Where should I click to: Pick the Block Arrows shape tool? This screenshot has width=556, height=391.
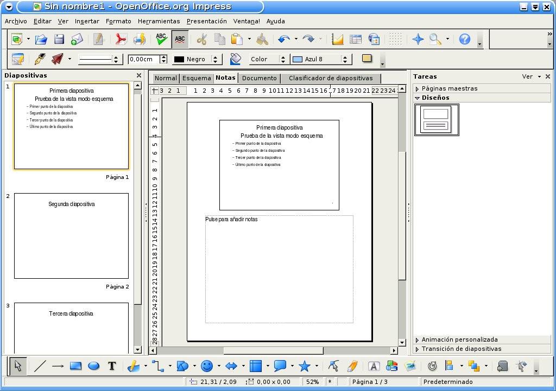tap(231, 366)
